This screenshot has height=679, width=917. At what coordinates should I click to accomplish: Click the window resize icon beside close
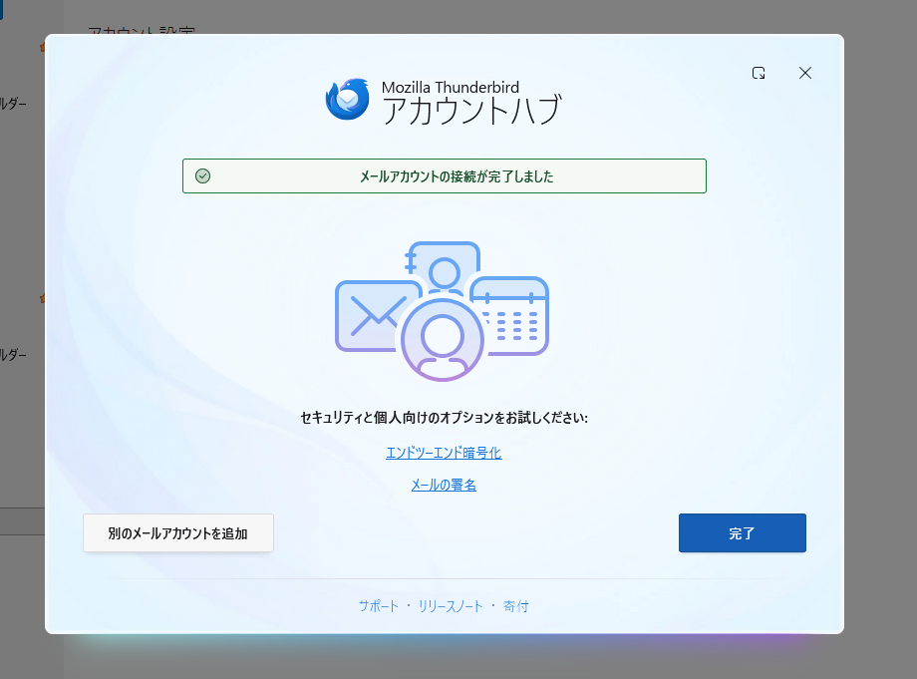759,73
